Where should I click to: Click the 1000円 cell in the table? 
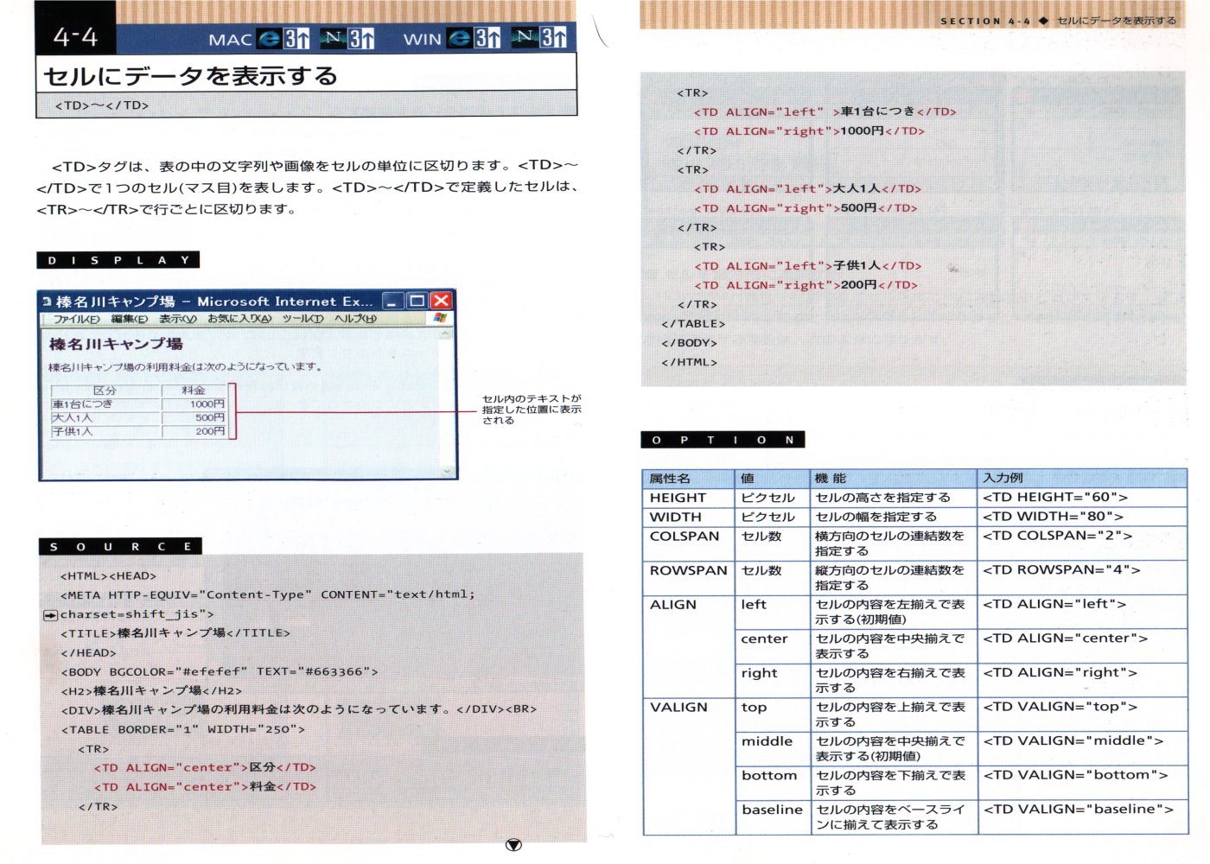tap(196, 404)
